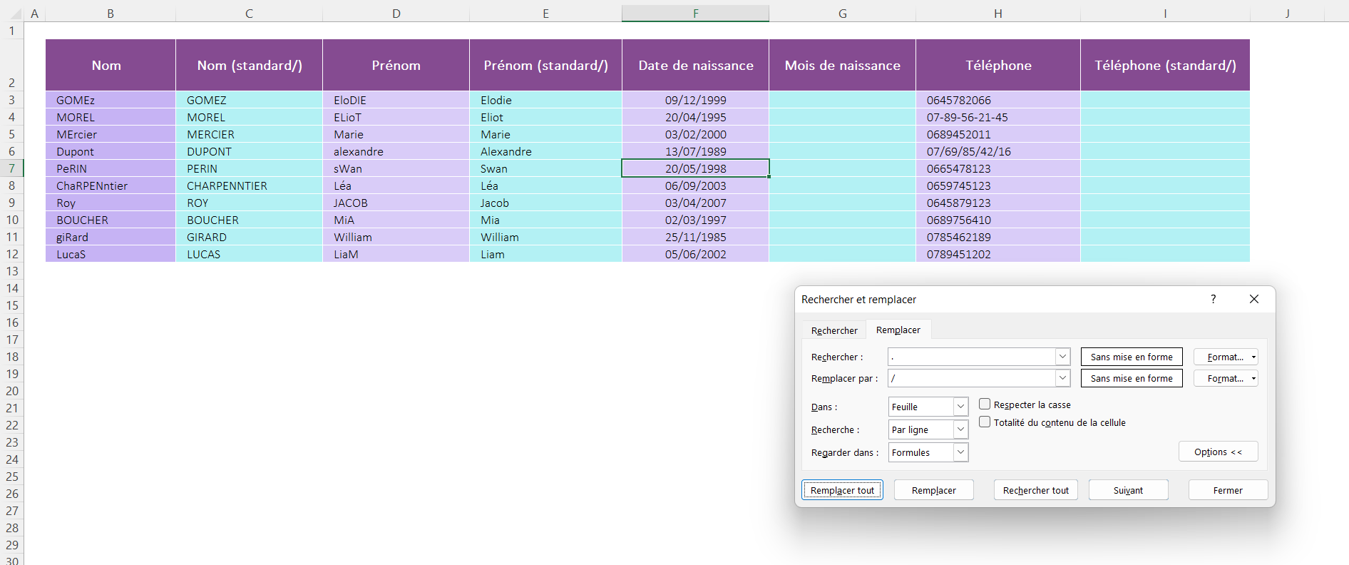Open the Regarder dans dropdown

point(960,452)
